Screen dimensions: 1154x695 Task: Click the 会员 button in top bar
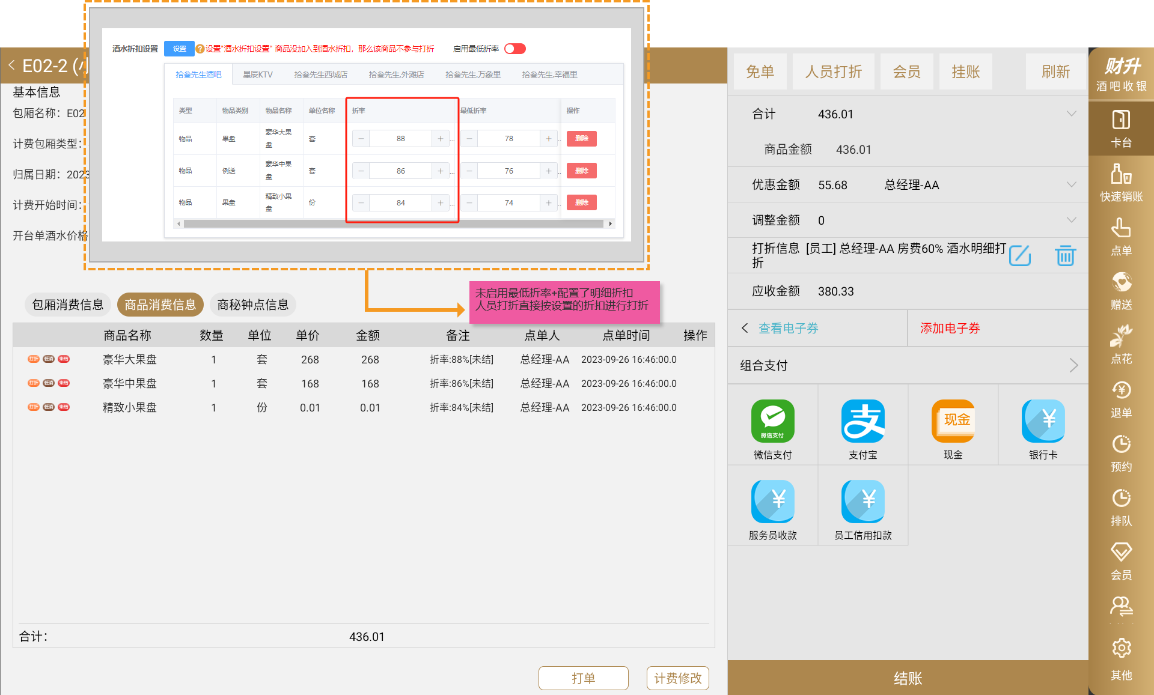pos(907,71)
